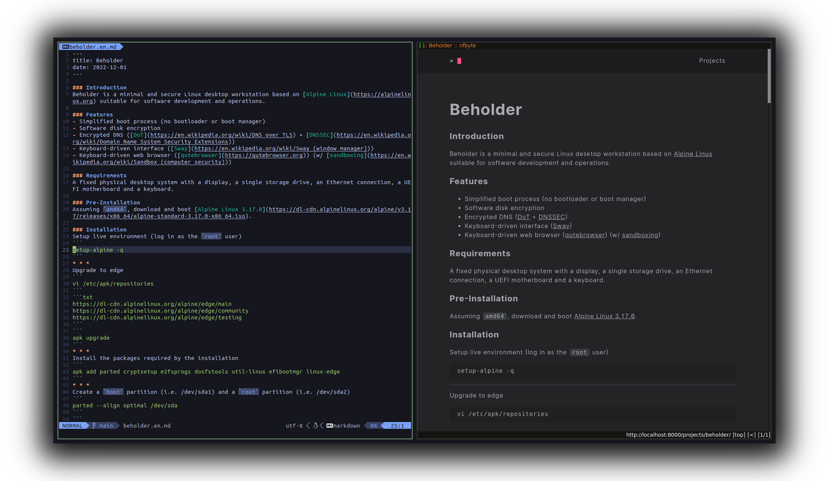Viewport: 829px width, 481px height.
Task: Open the Projects navigation link
Action: click(x=712, y=61)
